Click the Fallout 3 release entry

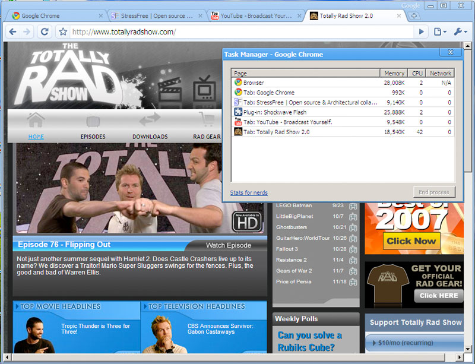click(x=316, y=249)
